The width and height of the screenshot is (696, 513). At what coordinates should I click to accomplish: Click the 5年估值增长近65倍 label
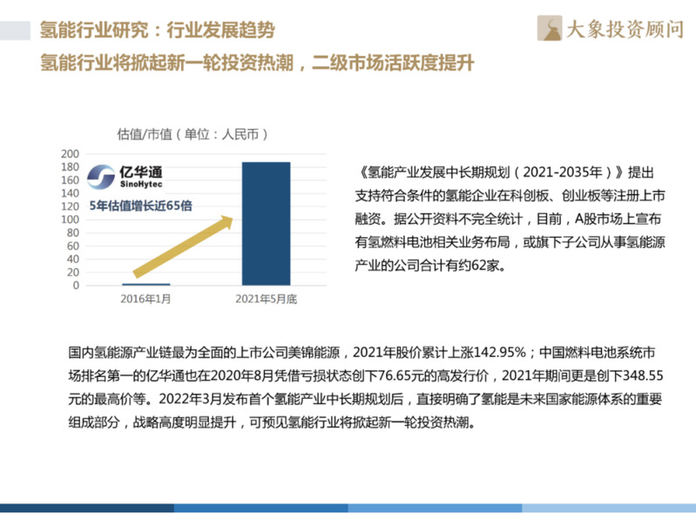140,206
